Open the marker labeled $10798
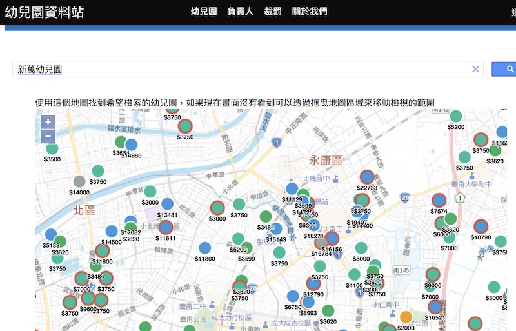The width and height of the screenshot is (516, 331). pyautogui.click(x=481, y=226)
